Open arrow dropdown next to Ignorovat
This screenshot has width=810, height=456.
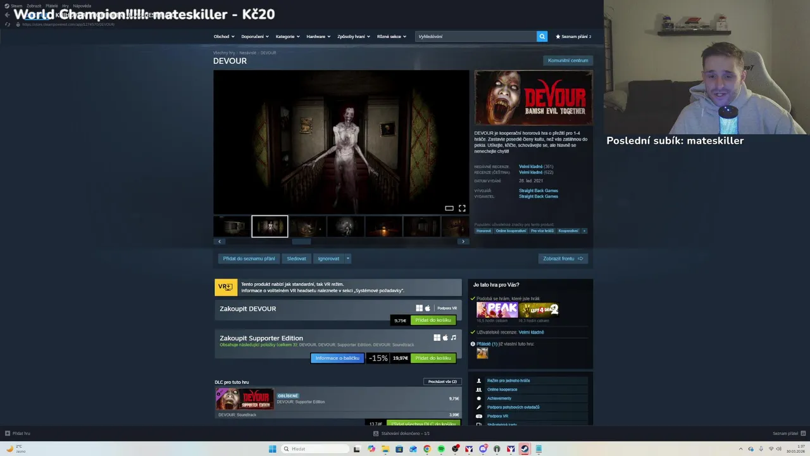point(347,258)
